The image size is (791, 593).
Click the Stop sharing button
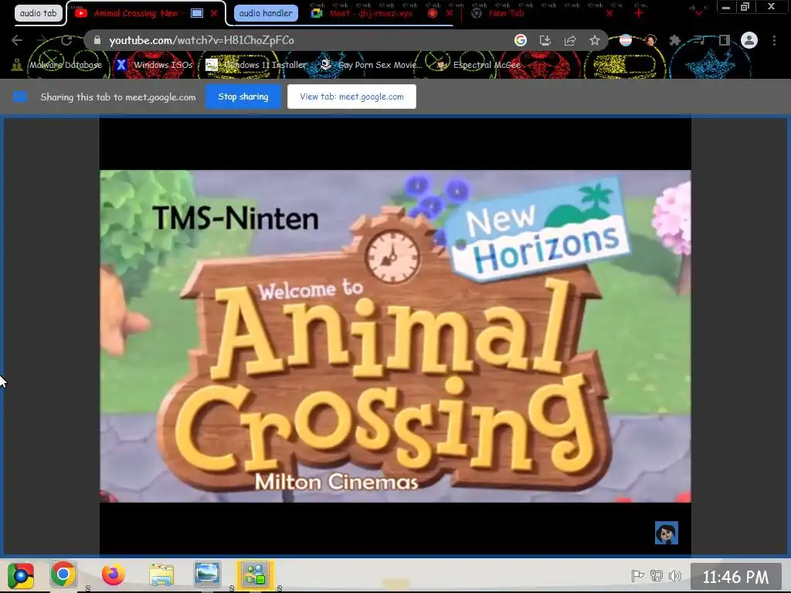(x=243, y=97)
